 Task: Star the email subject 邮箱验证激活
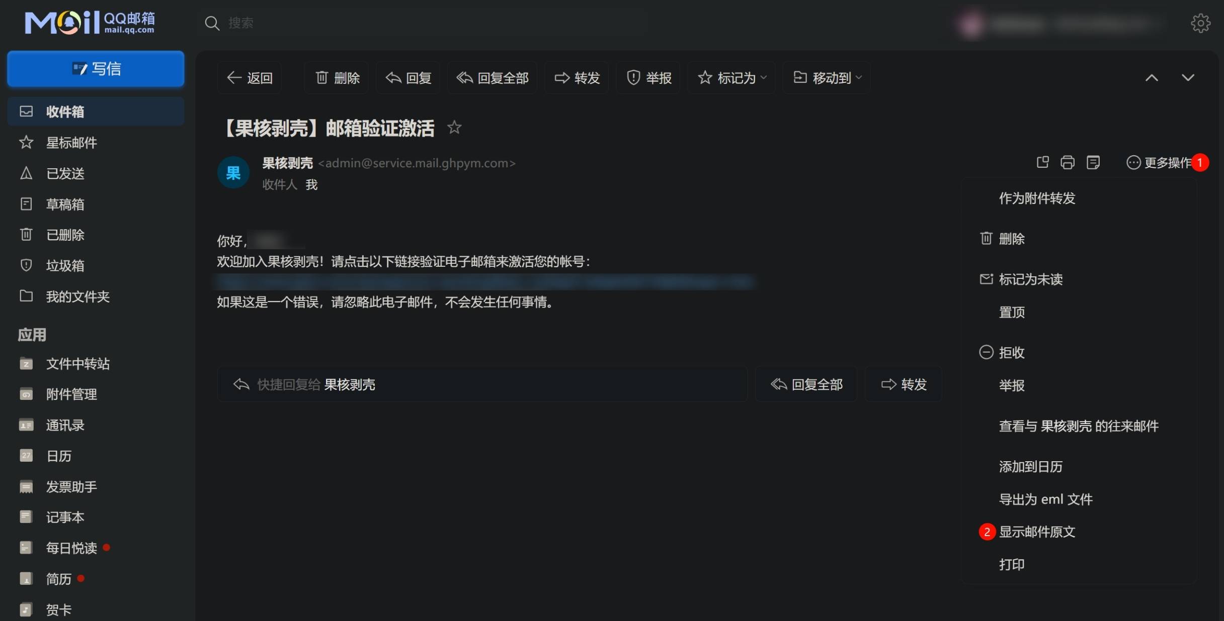click(x=454, y=127)
